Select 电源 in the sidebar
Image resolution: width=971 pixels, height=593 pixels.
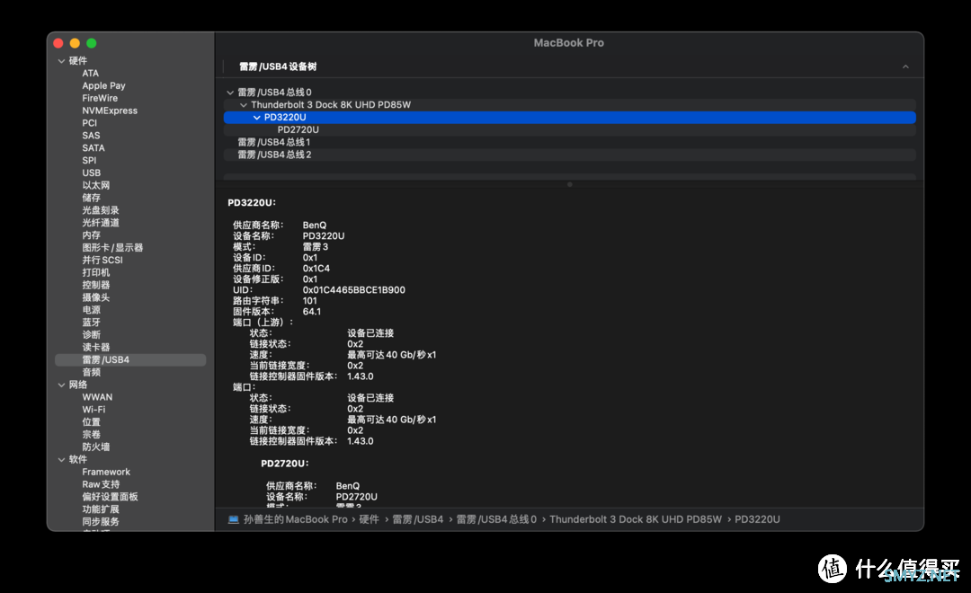pos(91,309)
